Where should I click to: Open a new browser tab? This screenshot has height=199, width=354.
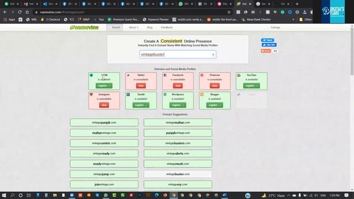[x=297, y=4]
